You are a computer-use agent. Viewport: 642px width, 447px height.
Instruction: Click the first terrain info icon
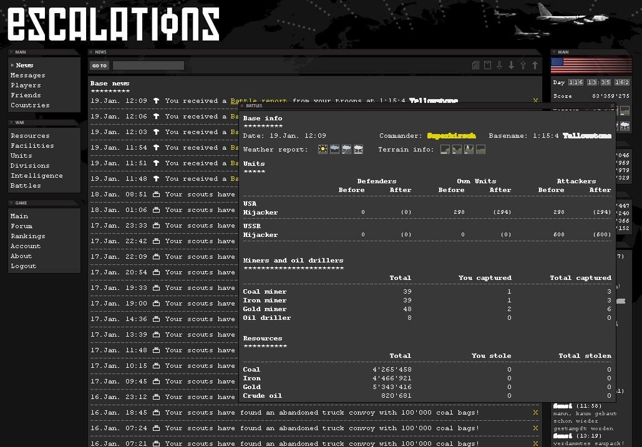click(445, 150)
